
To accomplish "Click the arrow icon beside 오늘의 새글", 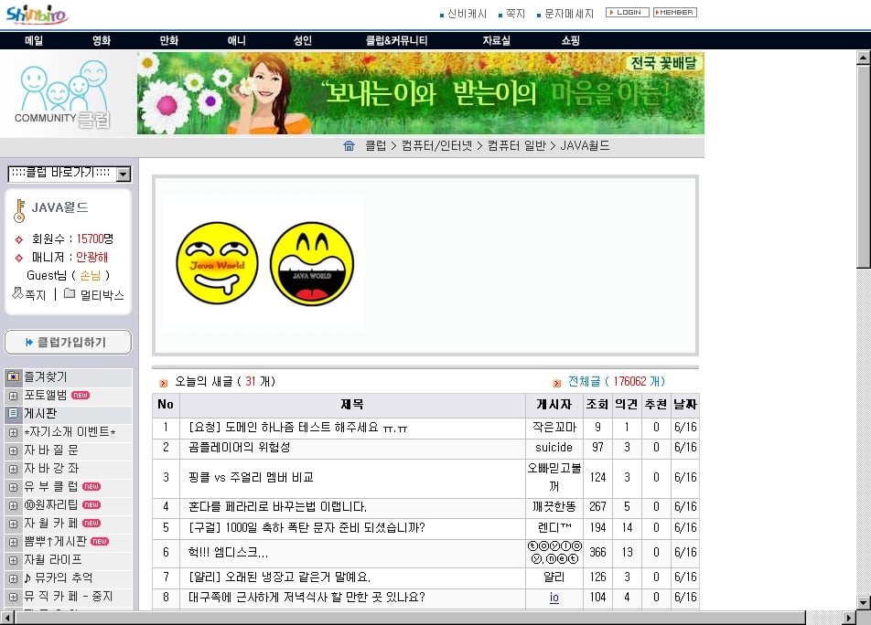I will coord(163,383).
